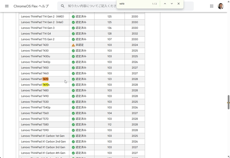Click value 107 in T15 Gen 2 row
Screen dimensions: 230x158
pos(110,39)
